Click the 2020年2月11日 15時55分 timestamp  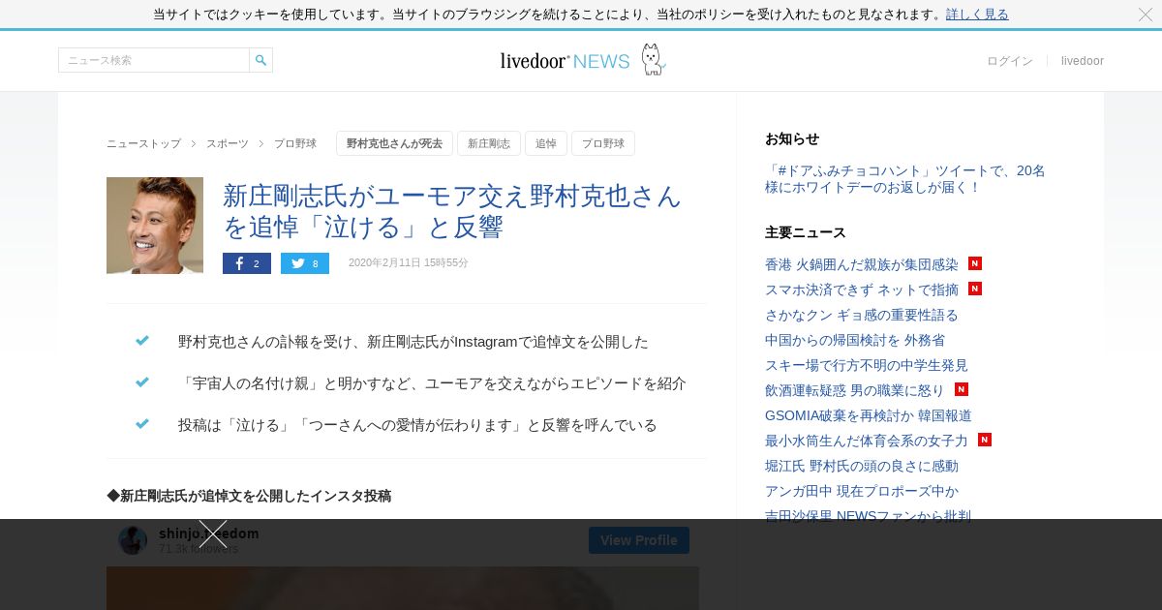(x=409, y=263)
